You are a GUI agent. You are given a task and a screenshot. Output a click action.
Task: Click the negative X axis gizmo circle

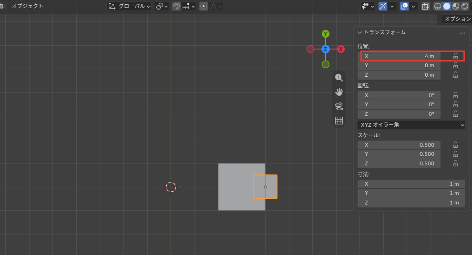point(310,49)
